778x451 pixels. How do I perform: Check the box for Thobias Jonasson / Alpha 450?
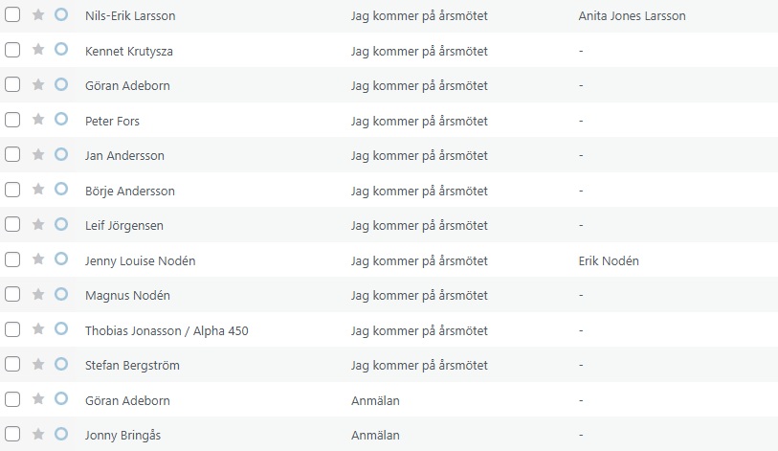coord(12,329)
